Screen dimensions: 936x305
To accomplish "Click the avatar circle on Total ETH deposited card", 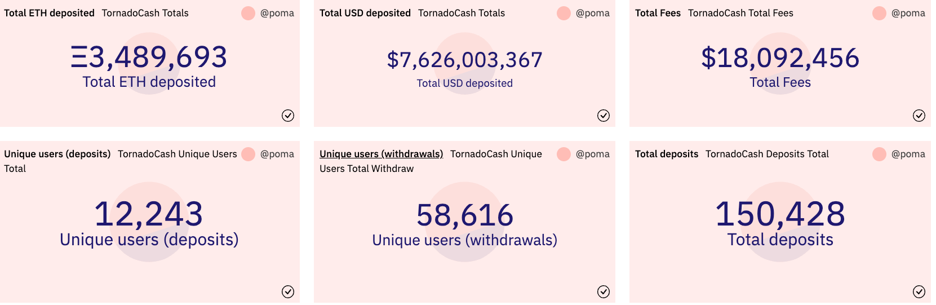I will 249,13.
